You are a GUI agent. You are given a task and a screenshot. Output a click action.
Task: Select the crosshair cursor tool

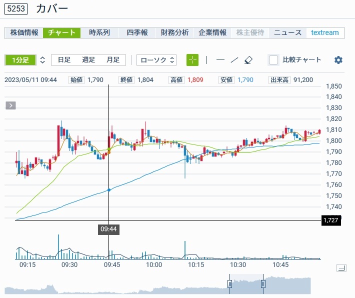[x=192, y=60]
